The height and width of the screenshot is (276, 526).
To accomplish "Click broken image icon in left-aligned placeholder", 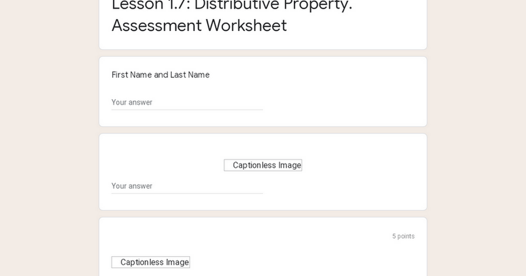I will coord(116,262).
